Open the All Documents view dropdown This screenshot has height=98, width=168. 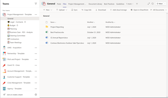(159, 10)
